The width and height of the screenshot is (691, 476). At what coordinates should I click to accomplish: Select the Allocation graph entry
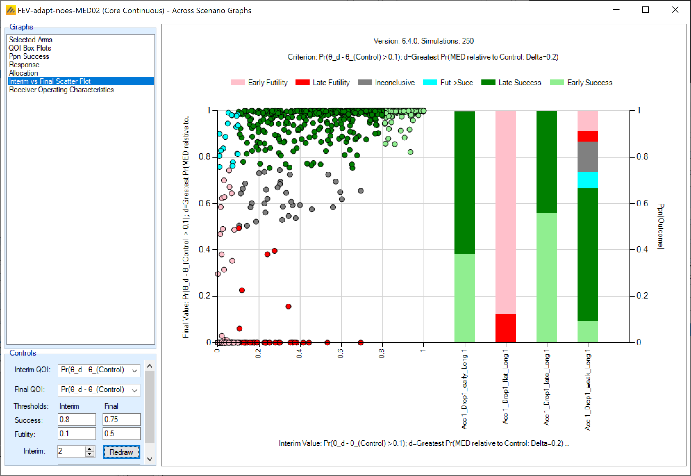pos(23,73)
